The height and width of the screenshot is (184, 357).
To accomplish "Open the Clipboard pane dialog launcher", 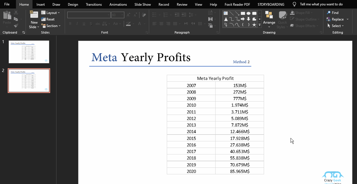I will pos(24,33).
